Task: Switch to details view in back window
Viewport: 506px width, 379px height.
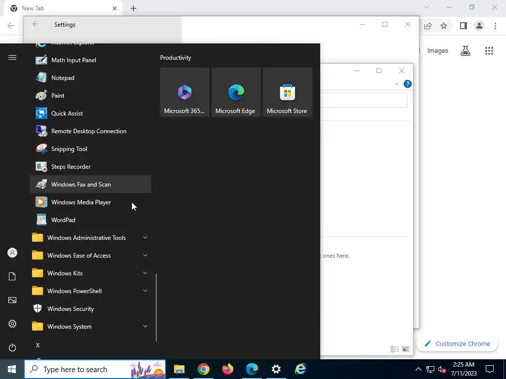Action: (395, 349)
